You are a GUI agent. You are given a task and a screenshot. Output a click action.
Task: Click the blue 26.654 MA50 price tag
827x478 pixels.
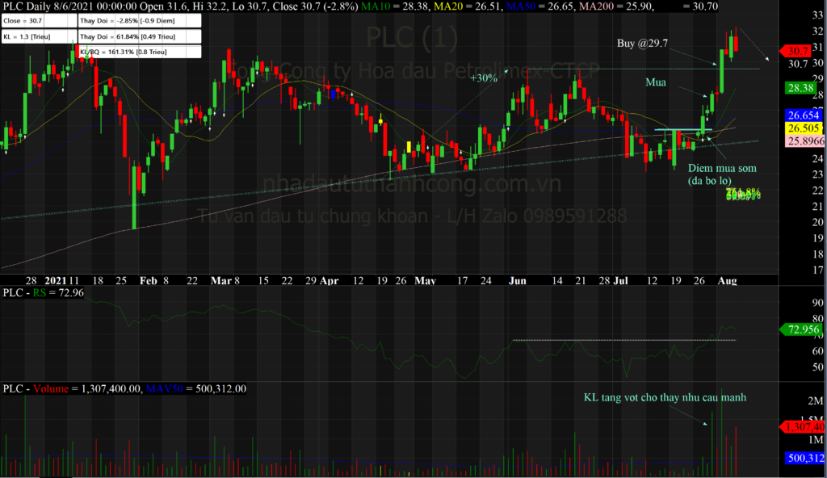click(x=801, y=115)
